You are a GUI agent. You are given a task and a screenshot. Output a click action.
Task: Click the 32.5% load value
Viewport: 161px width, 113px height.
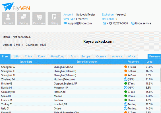149,104
